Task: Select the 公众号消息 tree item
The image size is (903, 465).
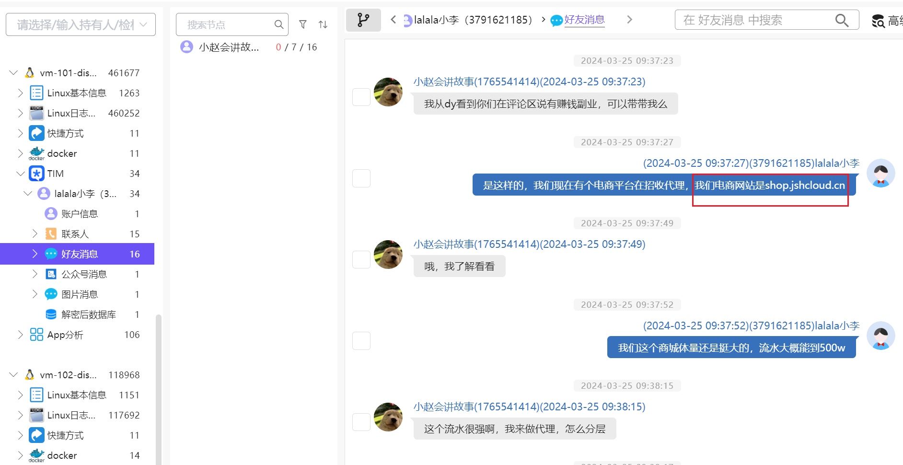Action: tap(84, 274)
